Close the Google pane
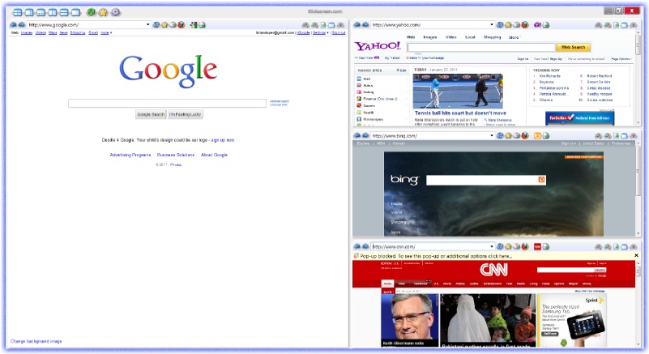 click(340, 25)
